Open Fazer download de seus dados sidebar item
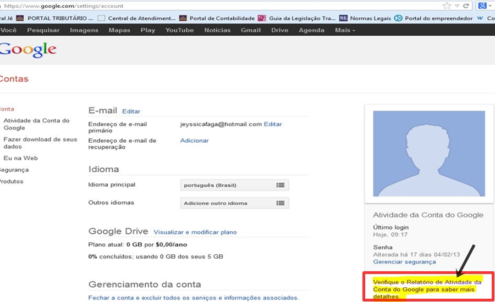Image resolution: width=495 pixels, height=302 pixels. tap(40, 143)
